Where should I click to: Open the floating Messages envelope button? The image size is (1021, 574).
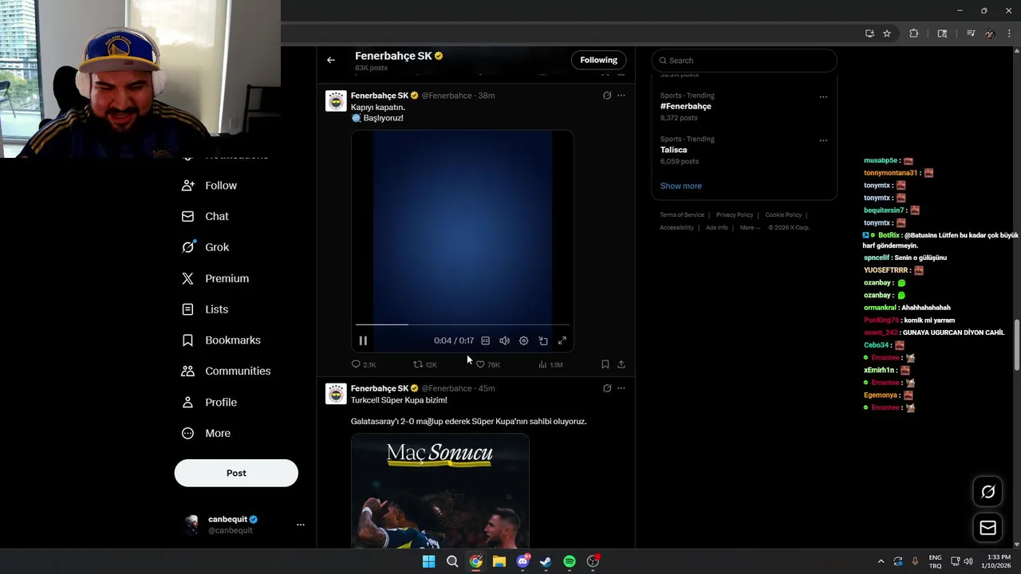coord(987,528)
